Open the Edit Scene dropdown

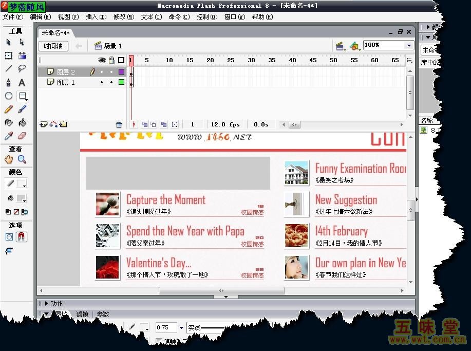(x=340, y=46)
